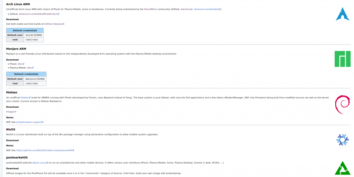Click the NixOS snowflake logo
Screen dimensions: 354x177
pyautogui.click(x=343, y=139)
